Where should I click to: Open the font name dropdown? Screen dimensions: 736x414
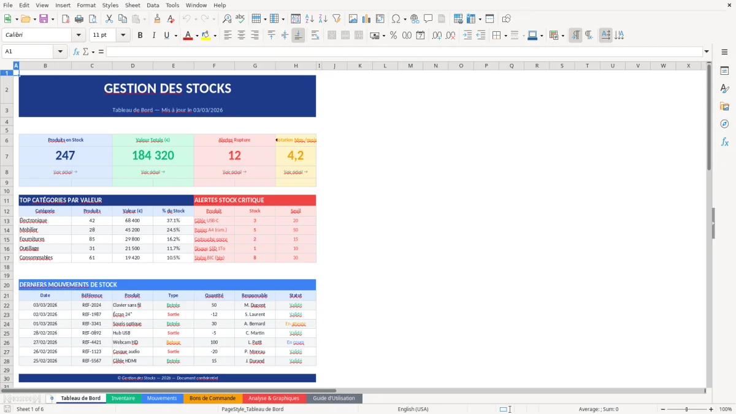pos(78,35)
